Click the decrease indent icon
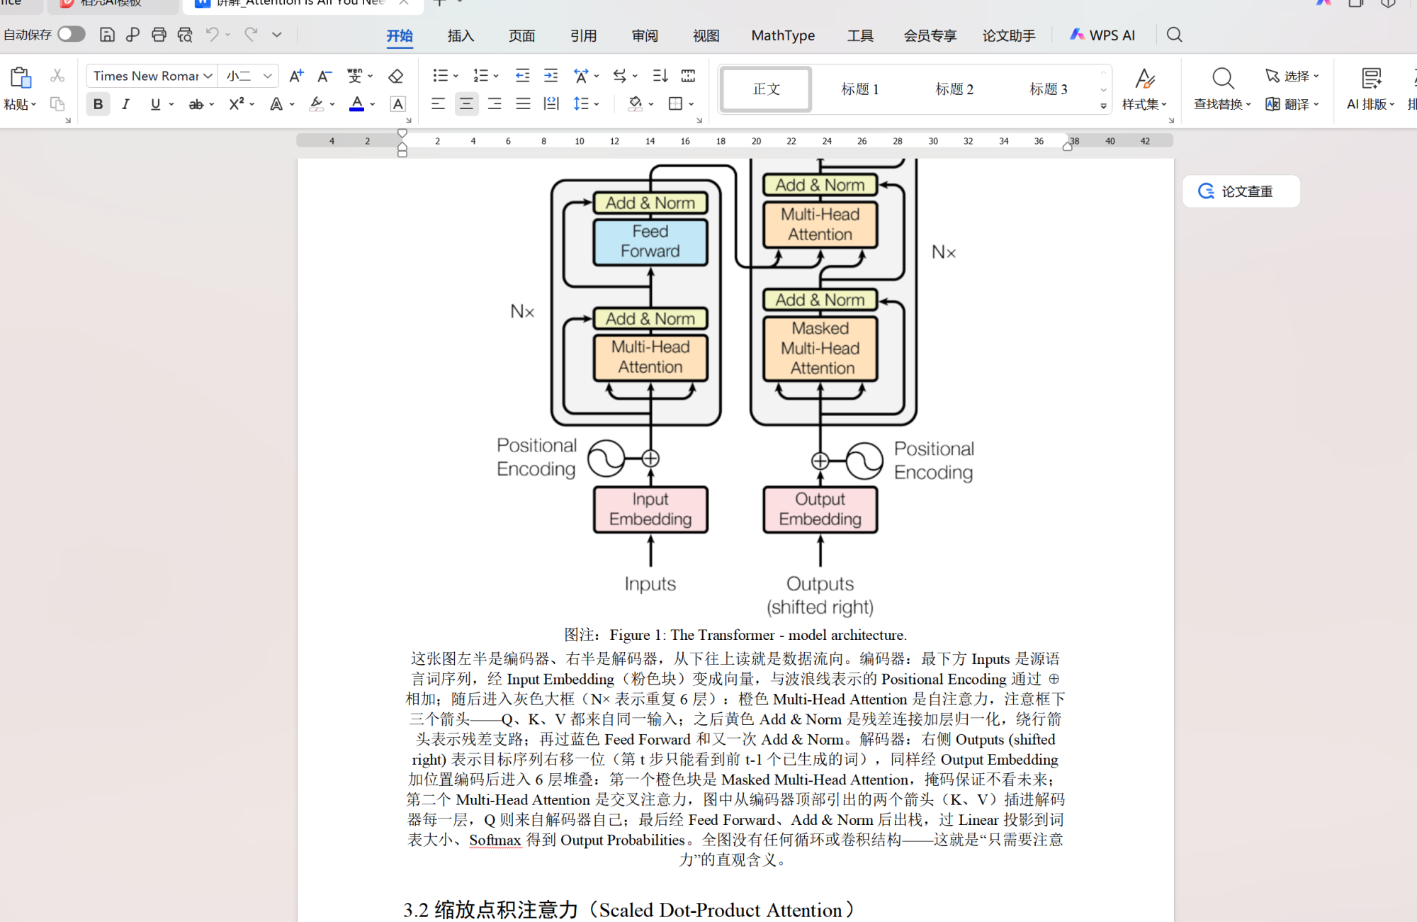The height and width of the screenshot is (922, 1417). 522,76
